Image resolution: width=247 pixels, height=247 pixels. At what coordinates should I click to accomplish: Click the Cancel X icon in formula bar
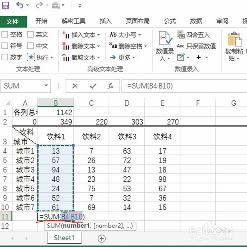click(75, 86)
